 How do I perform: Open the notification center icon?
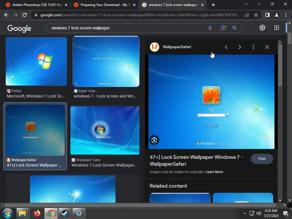point(286,214)
